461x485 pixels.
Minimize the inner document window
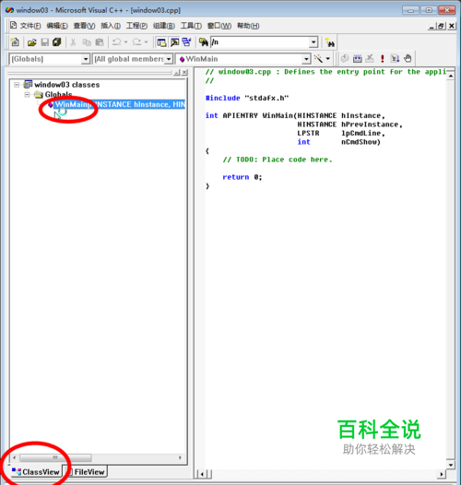pyautogui.click(x=431, y=26)
